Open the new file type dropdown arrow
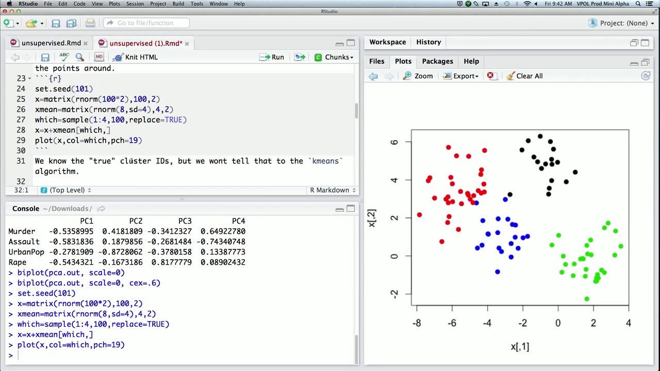Image resolution: width=660 pixels, height=371 pixels. click(x=17, y=23)
